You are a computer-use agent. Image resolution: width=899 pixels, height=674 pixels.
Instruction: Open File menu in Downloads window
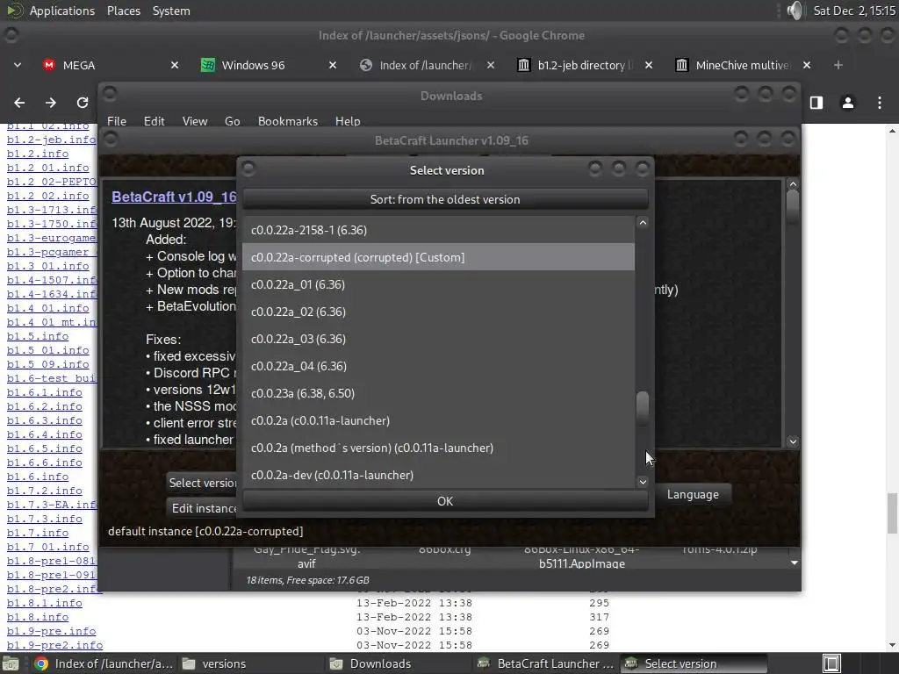coord(117,121)
